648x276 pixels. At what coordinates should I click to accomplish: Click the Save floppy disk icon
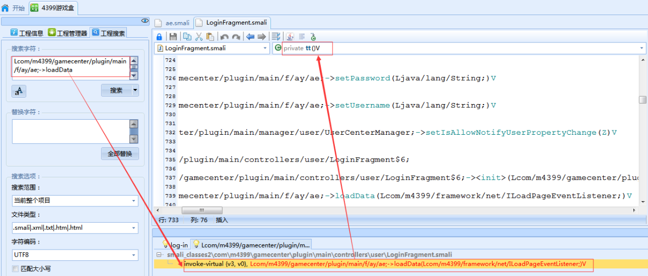coord(173,37)
